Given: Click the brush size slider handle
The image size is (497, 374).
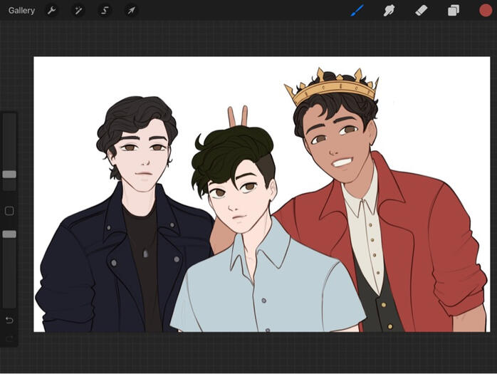Looking at the screenshot, I should 9,175.
